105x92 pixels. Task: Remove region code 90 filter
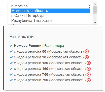(87, 57)
